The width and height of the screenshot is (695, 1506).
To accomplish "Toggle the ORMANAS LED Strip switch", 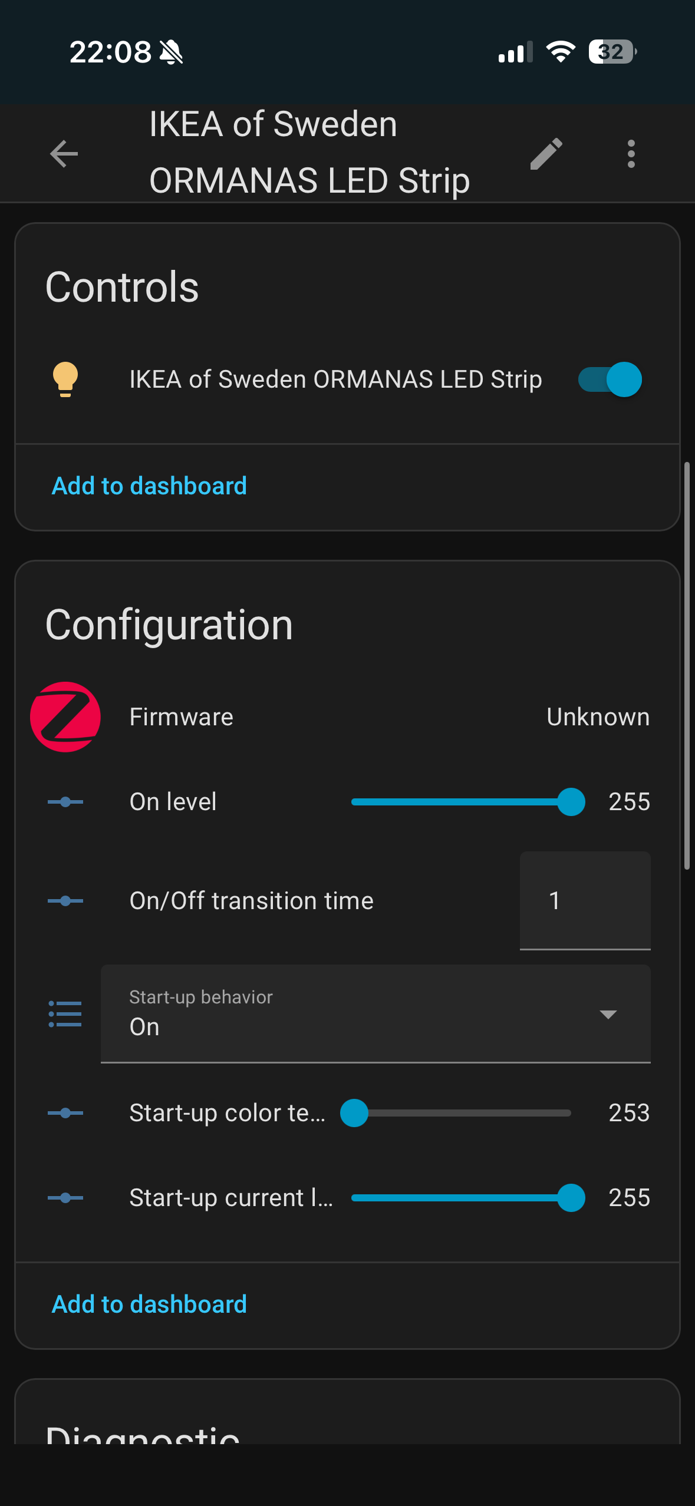I will 610,379.
